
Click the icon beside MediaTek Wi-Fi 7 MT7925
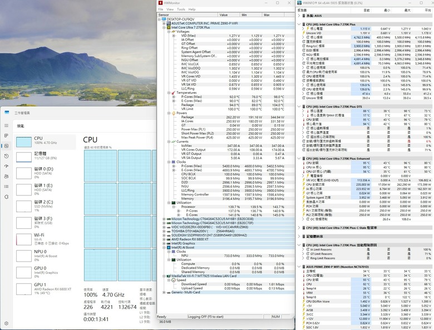169,276
